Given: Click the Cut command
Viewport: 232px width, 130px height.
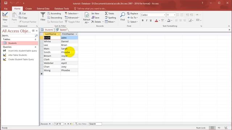Looking at the screenshot, I should [22, 13].
